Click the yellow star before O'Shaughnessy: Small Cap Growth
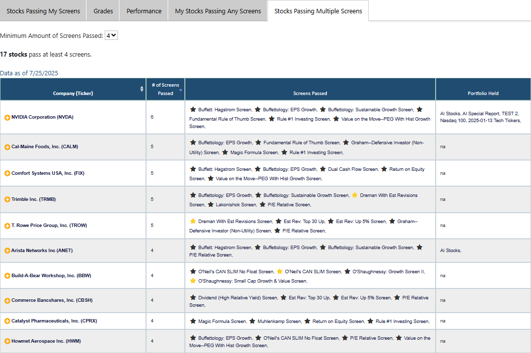This screenshot has width=531, height=353. 193,281
